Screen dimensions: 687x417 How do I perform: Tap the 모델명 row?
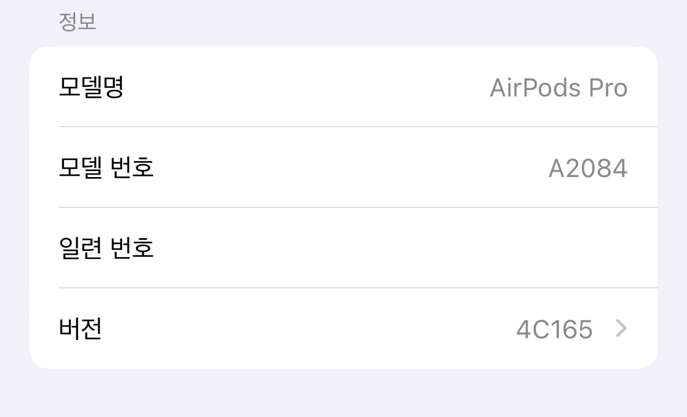[x=343, y=87]
